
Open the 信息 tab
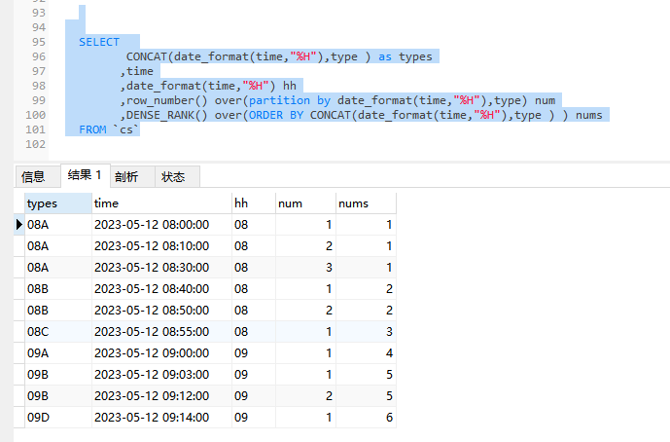[x=33, y=176]
